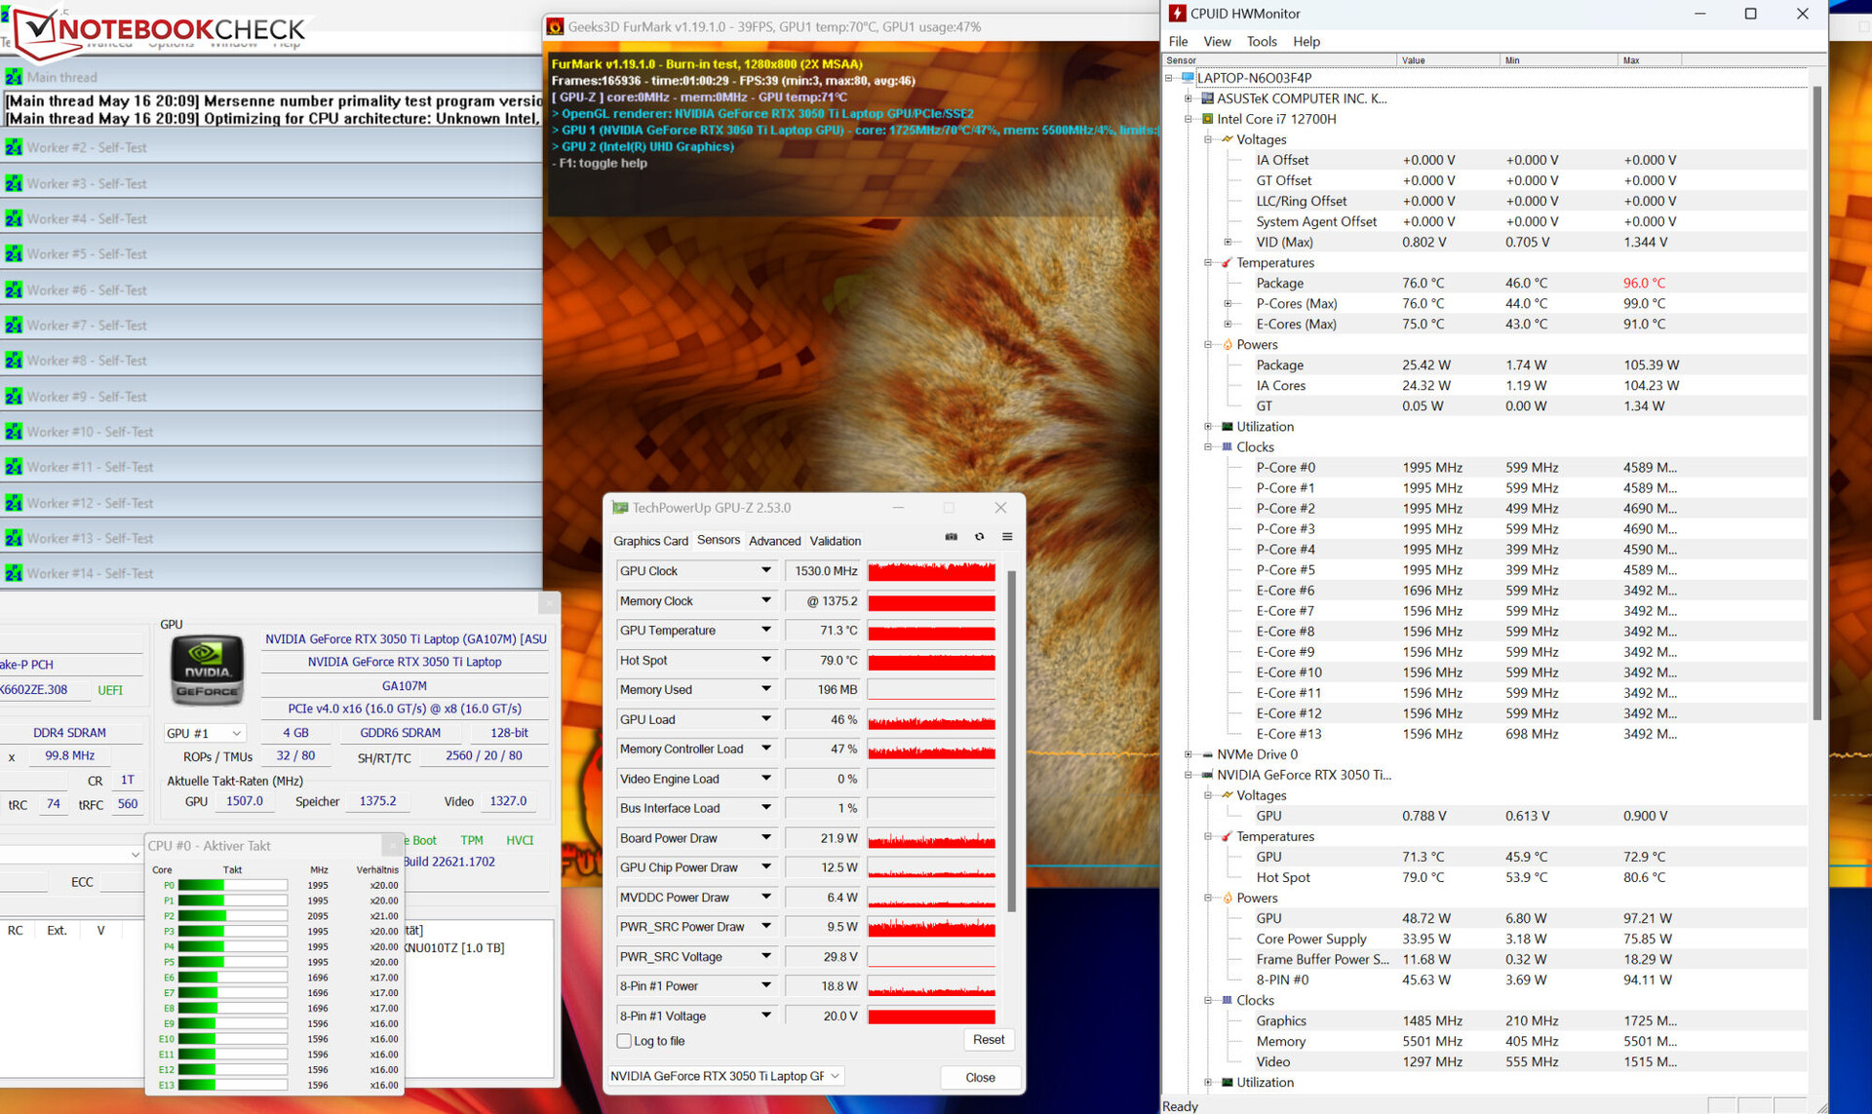
Task: Click the E13 core clock bar
Action: point(233,1085)
